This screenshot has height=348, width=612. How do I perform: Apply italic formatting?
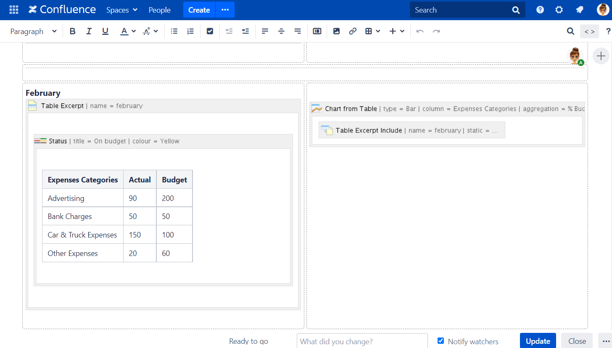[89, 31]
